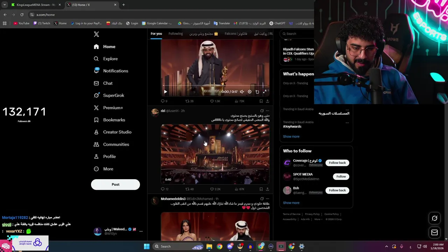Open a new browser tab
Viewport: 448px width, 252px height.
click(x=124, y=5)
